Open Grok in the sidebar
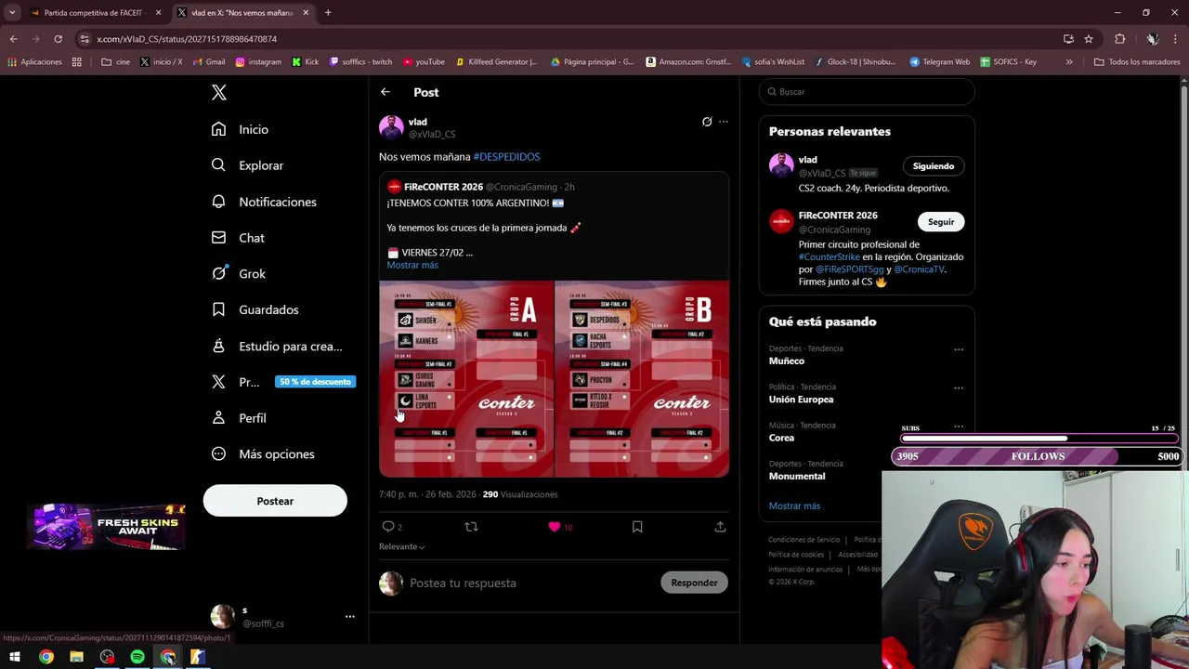The width and height of the screenshot is (1189, 669). pyautogui.click(x=239, y=273)
